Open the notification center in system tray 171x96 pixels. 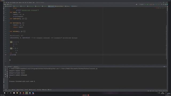tap(166, 93)
